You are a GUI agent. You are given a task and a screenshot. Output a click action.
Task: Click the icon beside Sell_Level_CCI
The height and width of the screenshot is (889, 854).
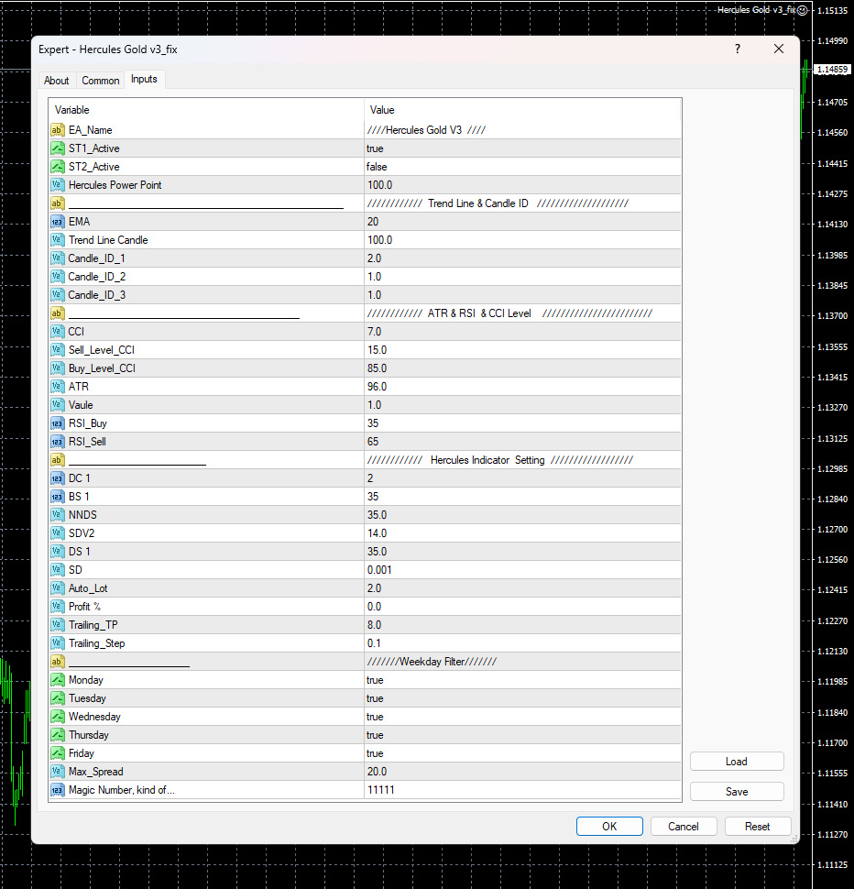pyautogui.click(x=57, y=350)
